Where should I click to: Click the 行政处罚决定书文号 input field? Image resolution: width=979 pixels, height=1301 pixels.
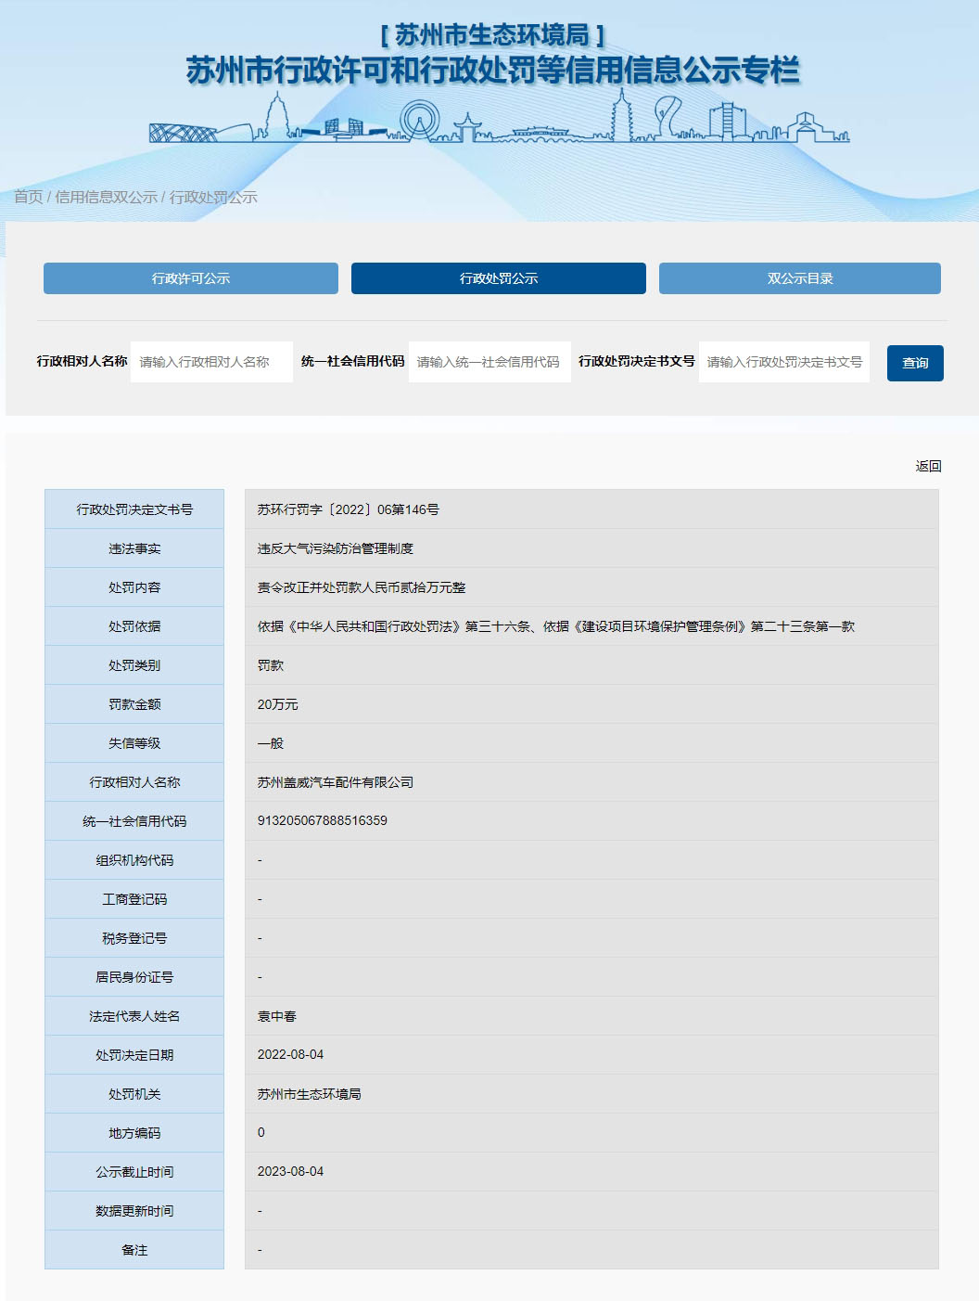784,362
